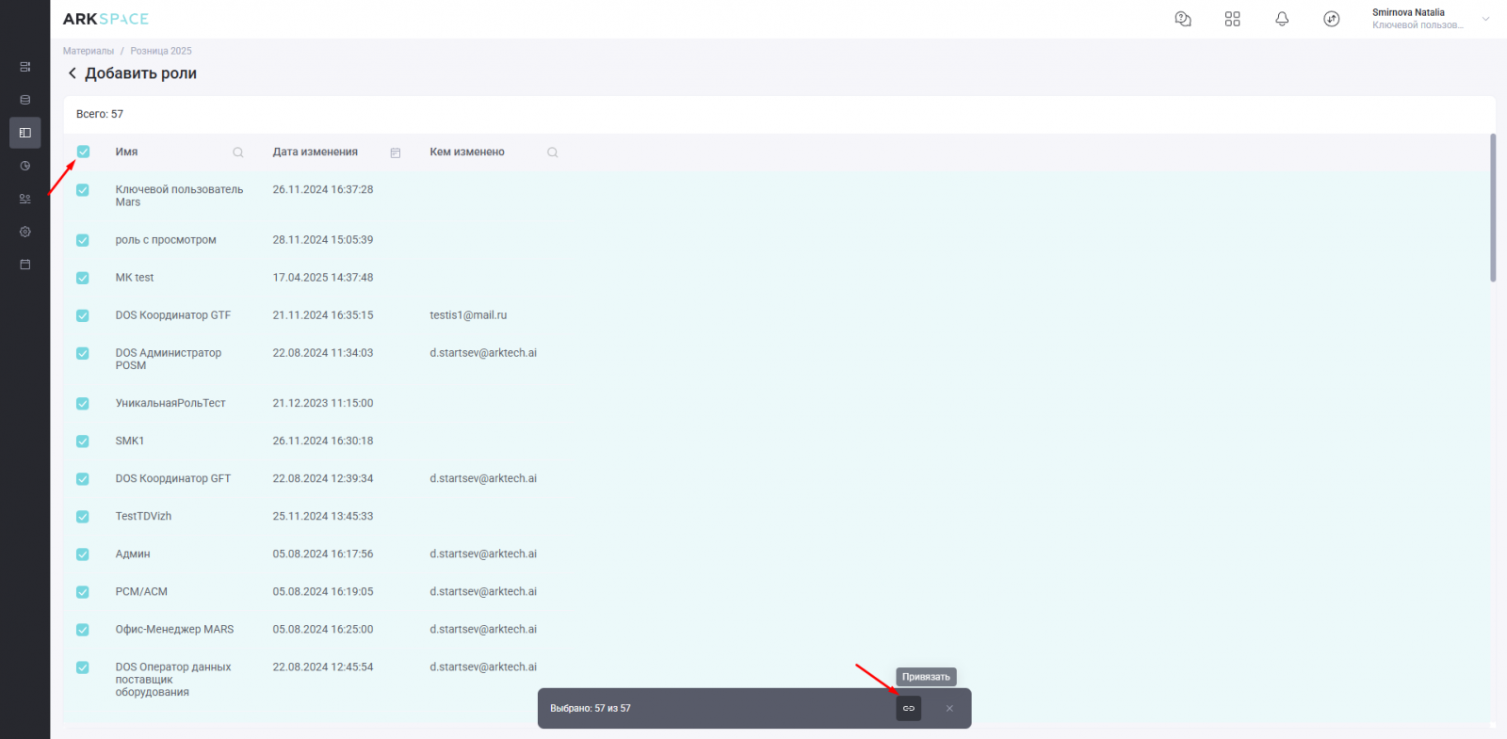The width and height of the screenshot is (1507, 739).
Task: Click date 17.04.2025 14:37:48
Action: pos(323,278)
